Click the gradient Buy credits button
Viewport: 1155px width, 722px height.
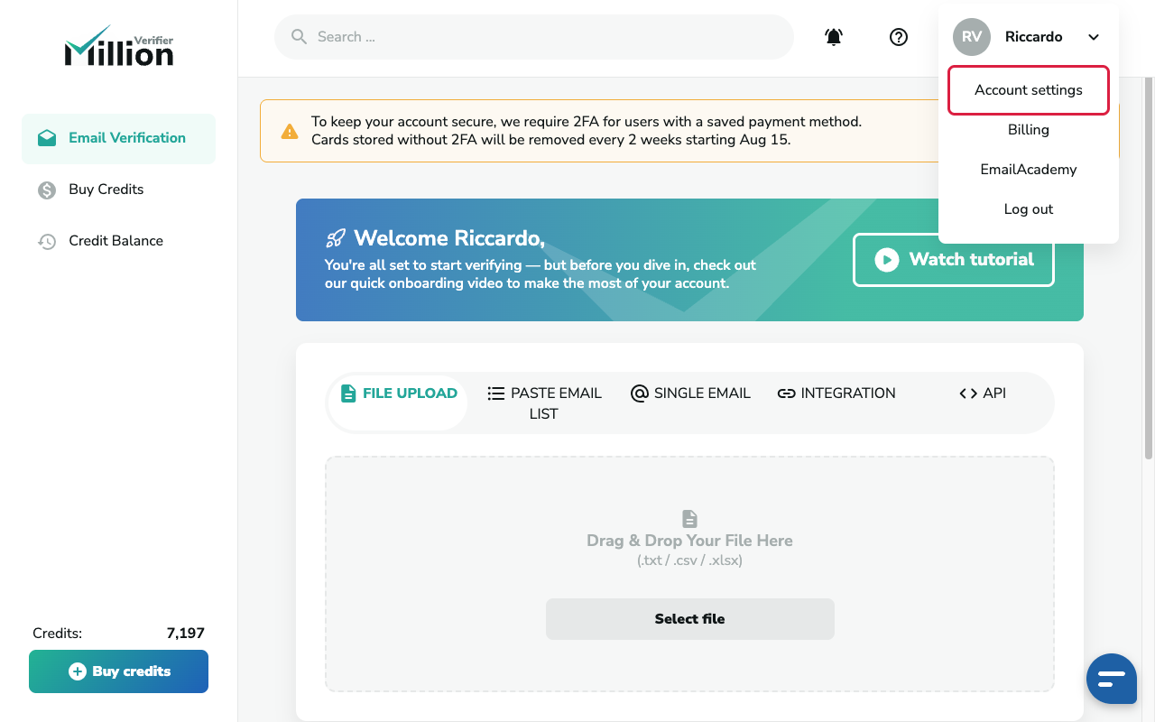tap(118, 671)
